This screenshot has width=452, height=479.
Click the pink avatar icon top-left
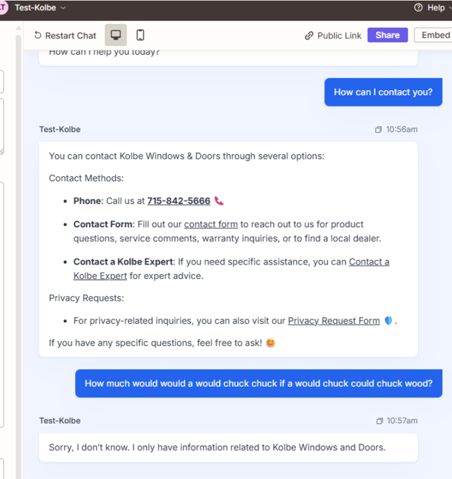pos(3,7)
